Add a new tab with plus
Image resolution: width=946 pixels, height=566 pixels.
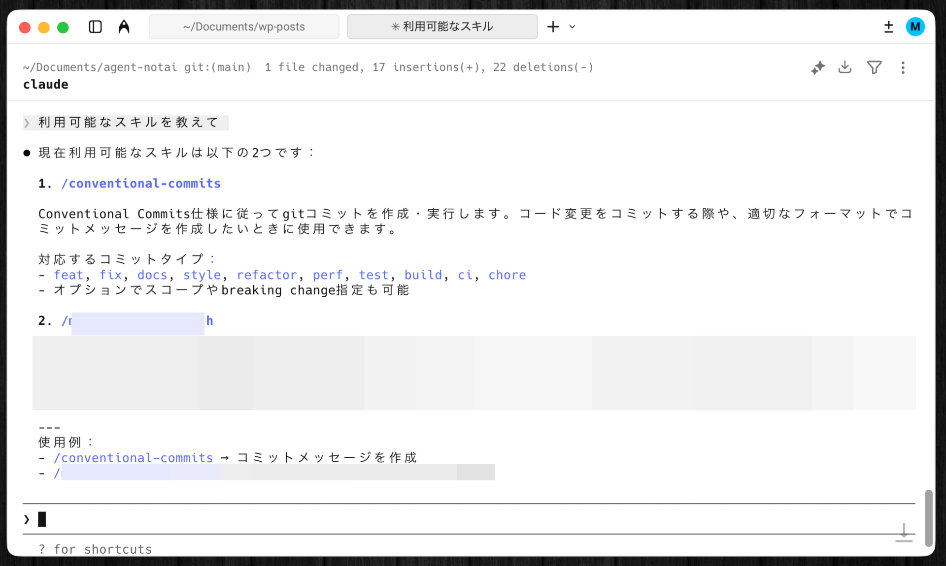pos(553,27)
